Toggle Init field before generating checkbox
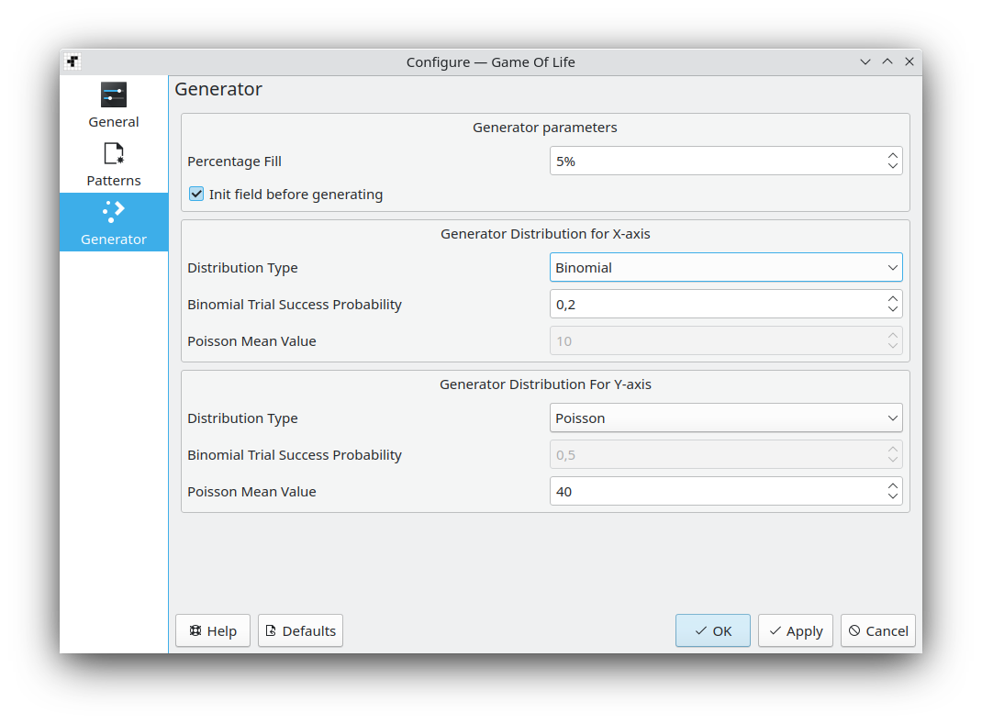The width and height of the screenshot is (982, 724). [x=196, y=195]
